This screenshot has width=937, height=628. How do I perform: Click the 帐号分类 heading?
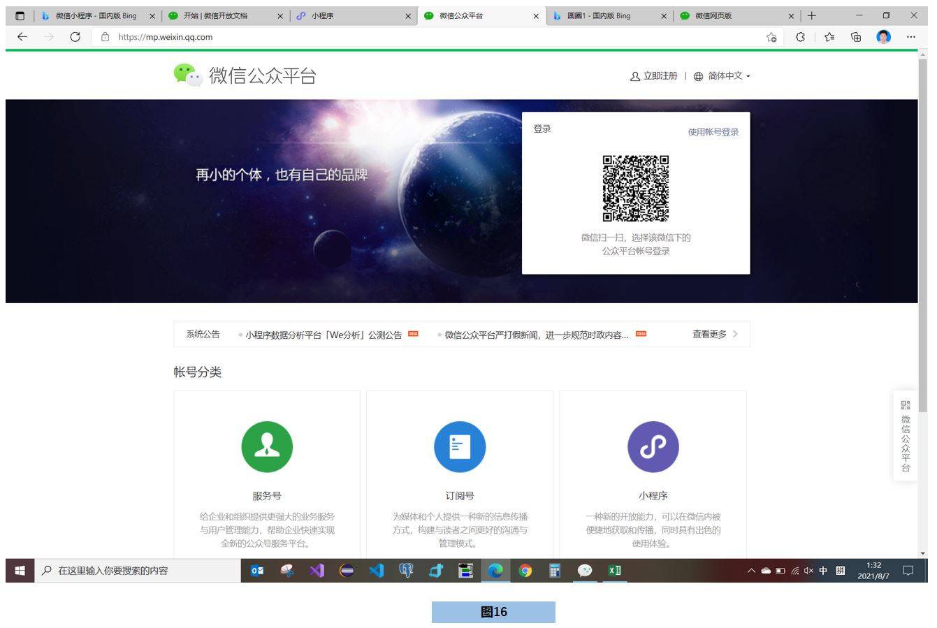(x=198, y=372)
